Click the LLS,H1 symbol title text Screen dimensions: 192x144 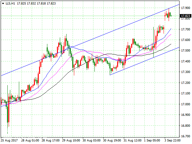(x=10, y=4)
